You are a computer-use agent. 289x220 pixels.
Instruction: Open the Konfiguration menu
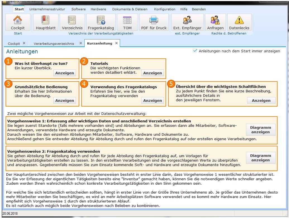[164, 9]
